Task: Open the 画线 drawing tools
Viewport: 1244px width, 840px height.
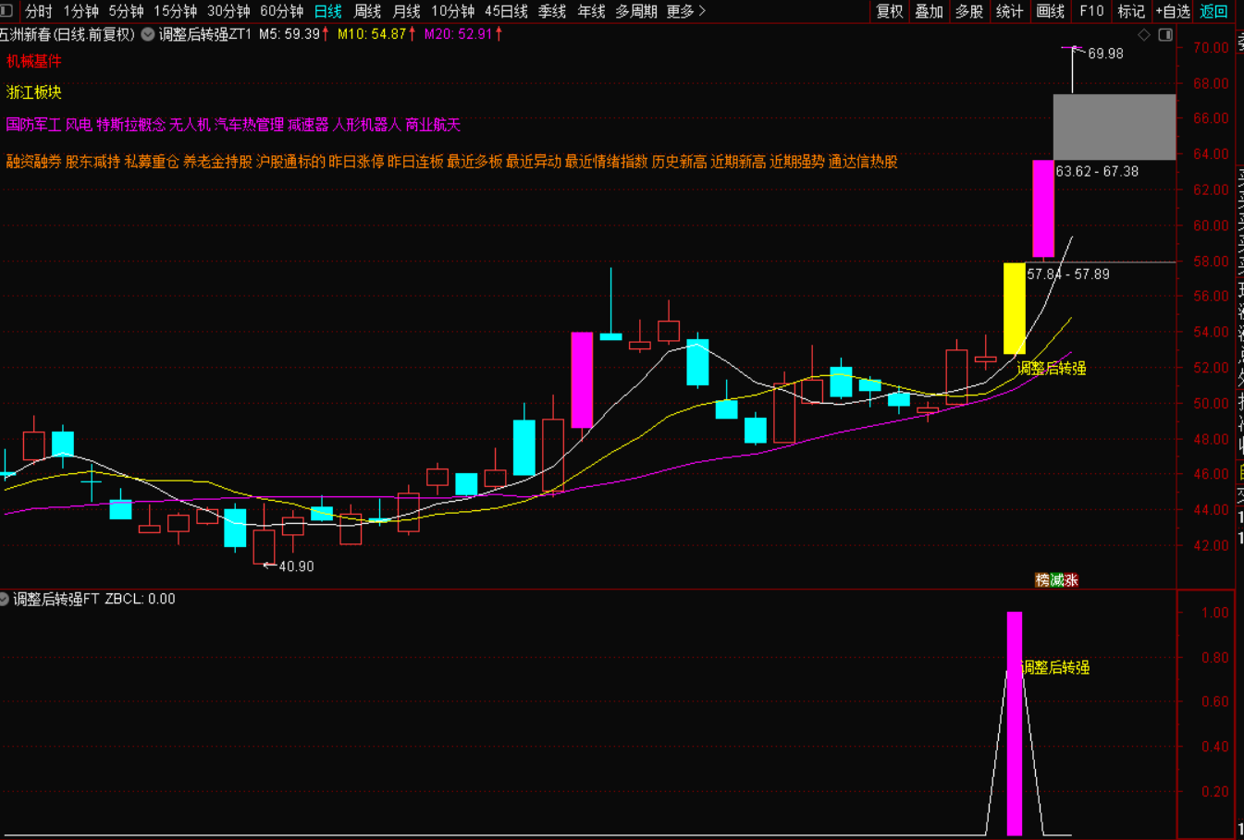Action: pyautogui.click(x=1050, y=11)
